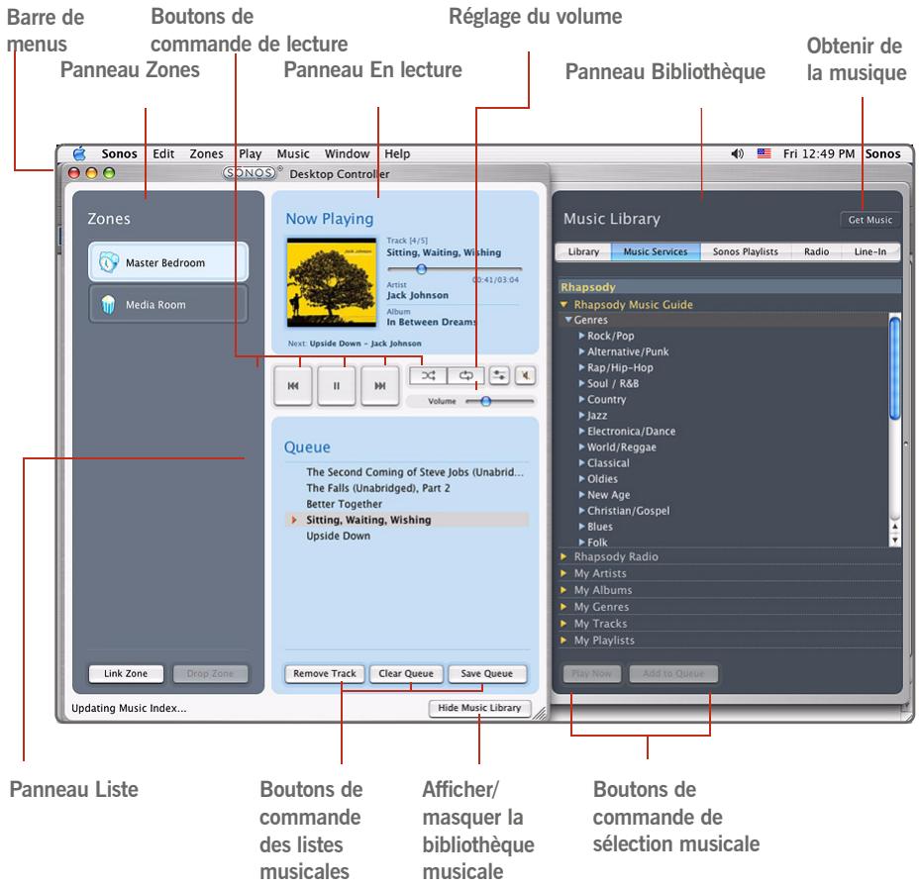Skip to next track button

click(x=380, y=386)
